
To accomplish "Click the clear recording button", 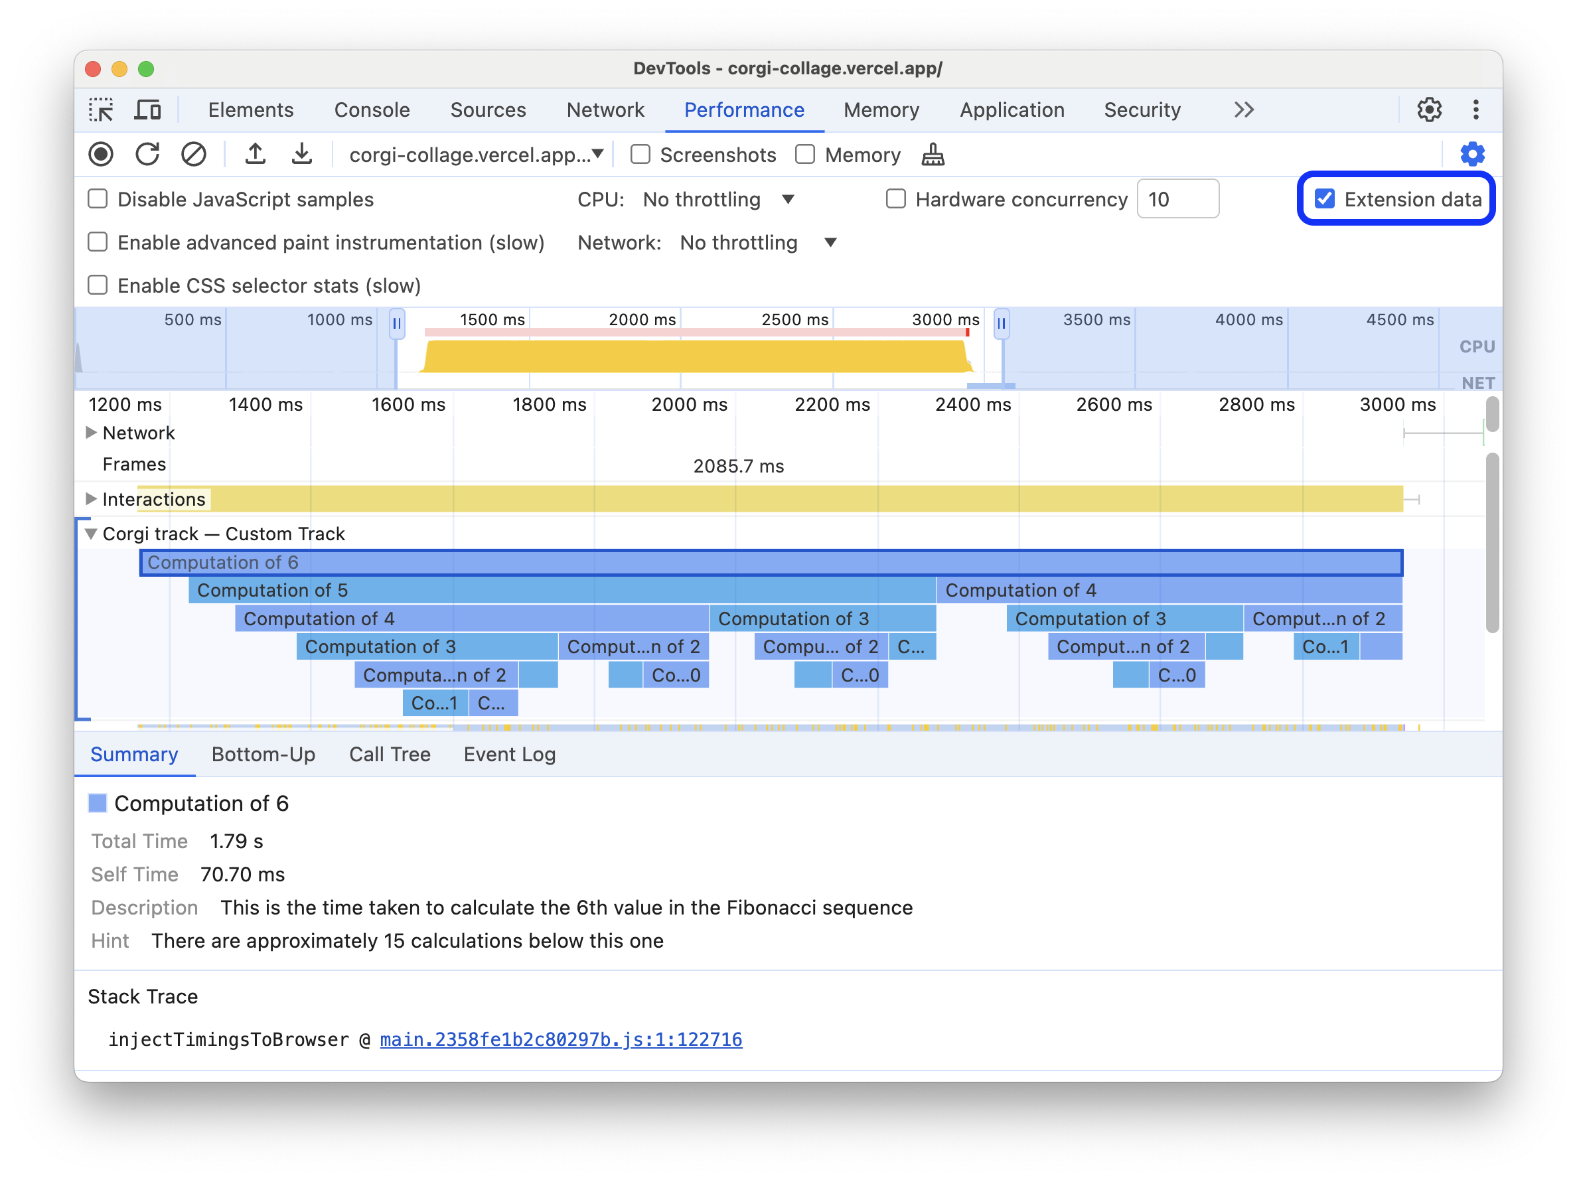I will [x=193, y=155].
